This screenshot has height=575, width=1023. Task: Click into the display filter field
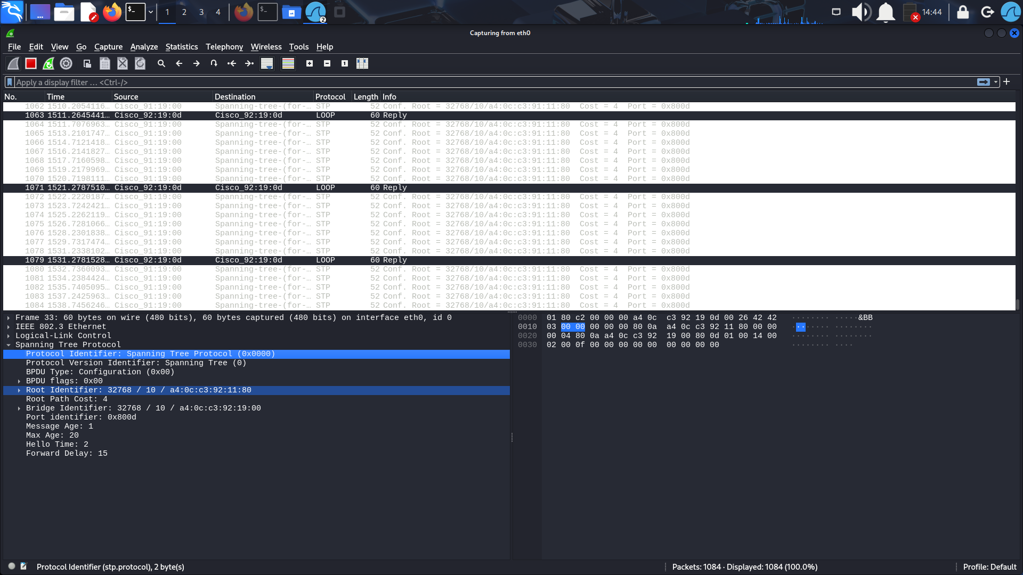496,82
